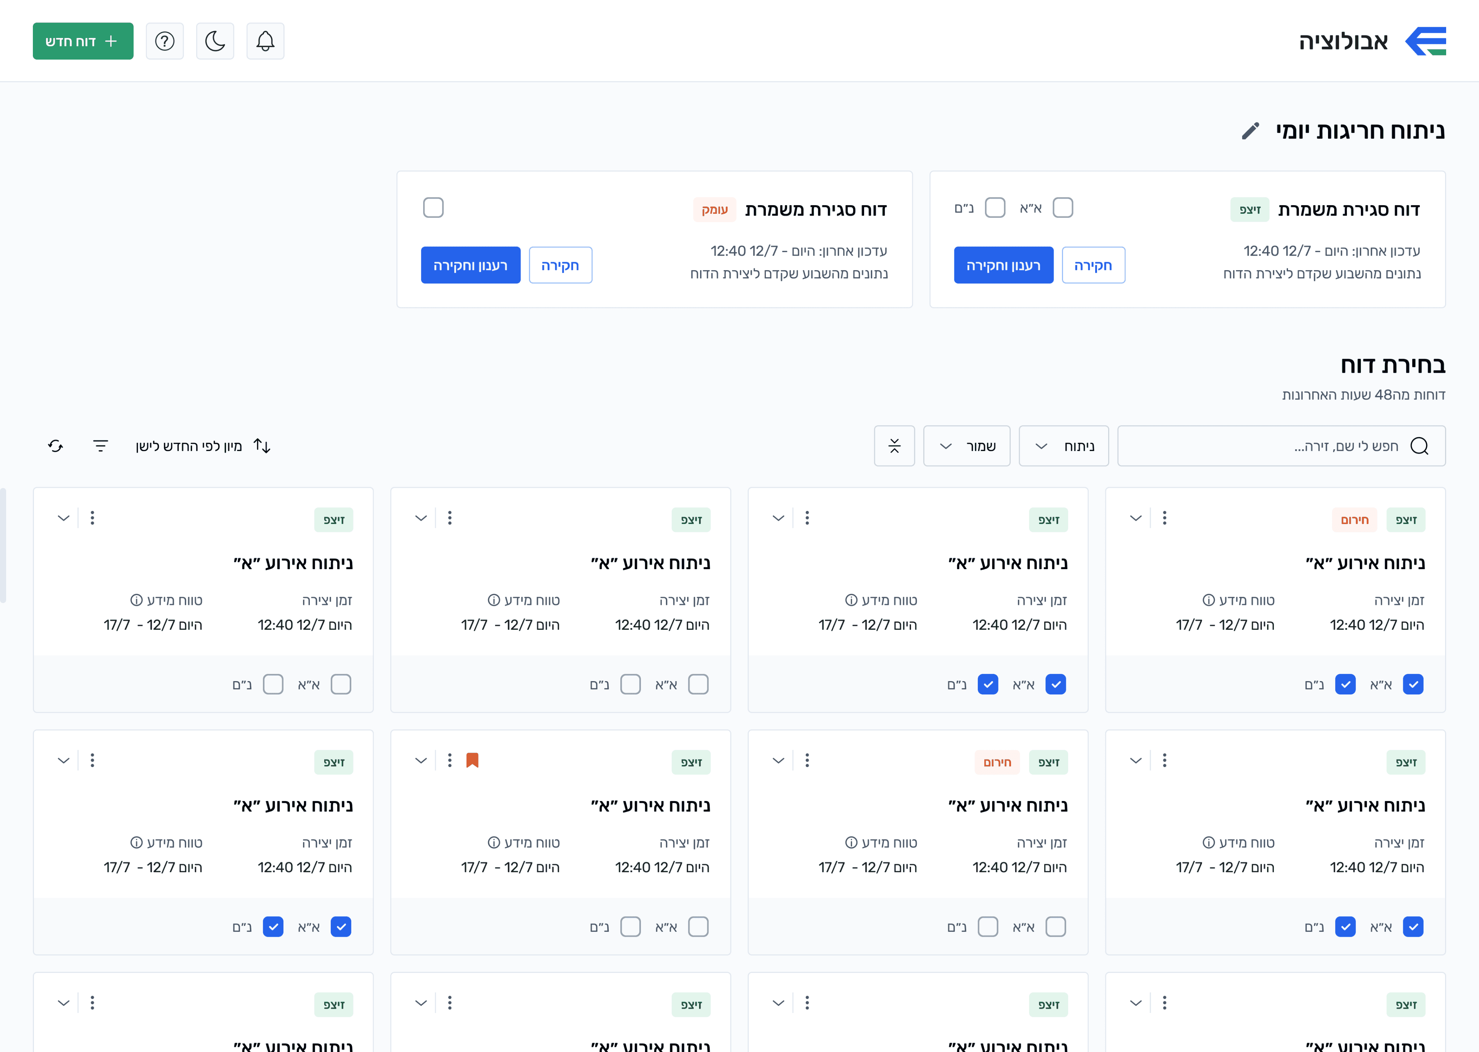Click the collapse-all icon beside שמור dropdown
1479x1052 pixels.
(x=894, y=446)
